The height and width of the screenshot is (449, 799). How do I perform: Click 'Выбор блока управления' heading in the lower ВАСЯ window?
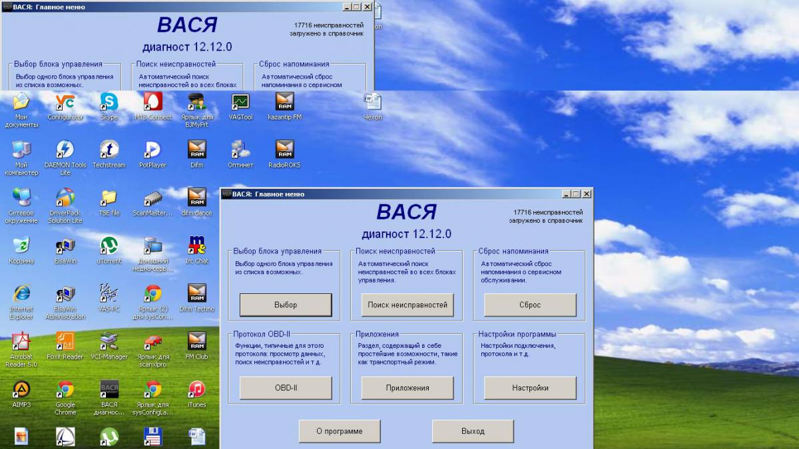pyautogui.click(x=277, y=251)
